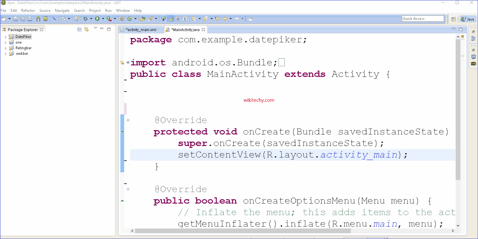
Task: Launch the Android Virtual Device Manager
Action: tap(46, 19)
